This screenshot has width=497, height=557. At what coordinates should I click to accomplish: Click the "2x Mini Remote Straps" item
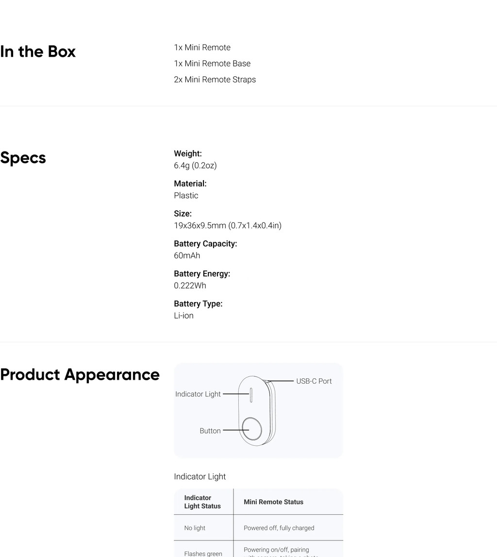[x=215, y=79]
